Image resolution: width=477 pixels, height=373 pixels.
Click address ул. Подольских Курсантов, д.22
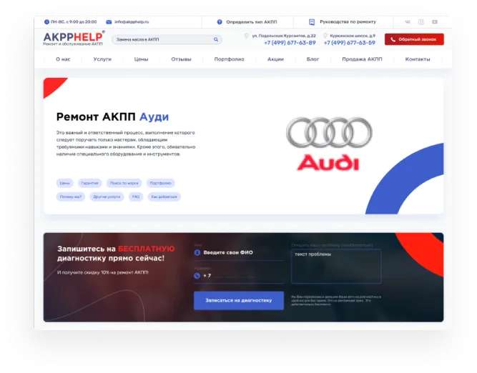[284, 36]
